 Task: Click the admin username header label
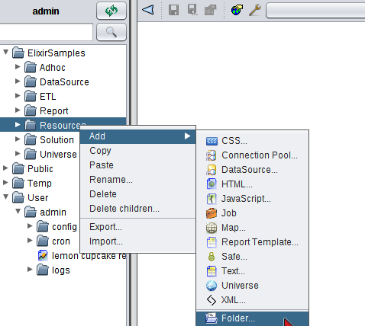[x=46, y=11]
